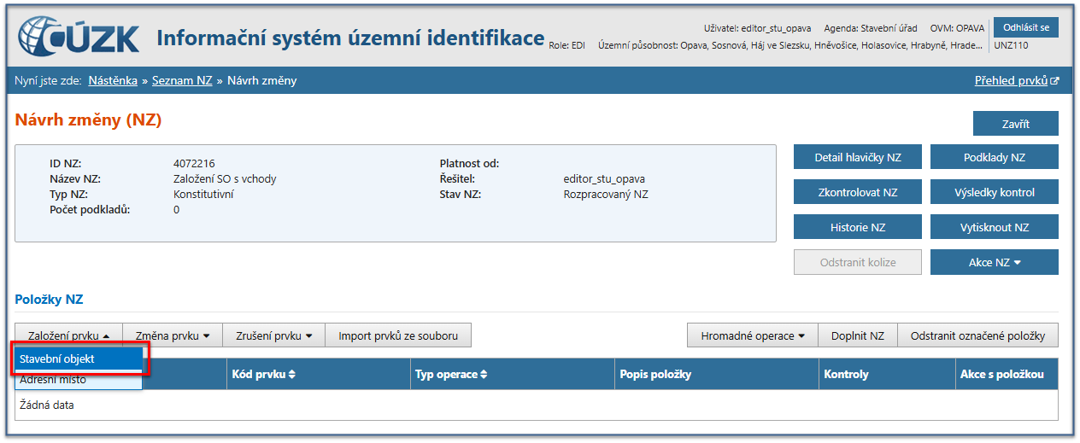
Task: Go to Nástěnka breadcrumb link
Action: point(113,81)
